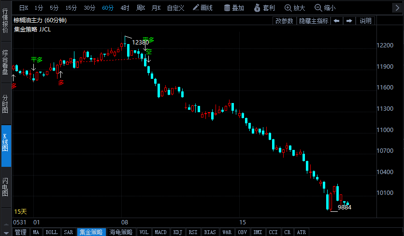Click the green 空 short signal marker
The width and height of the screenshot is (404, 236).
coord(149,52)
